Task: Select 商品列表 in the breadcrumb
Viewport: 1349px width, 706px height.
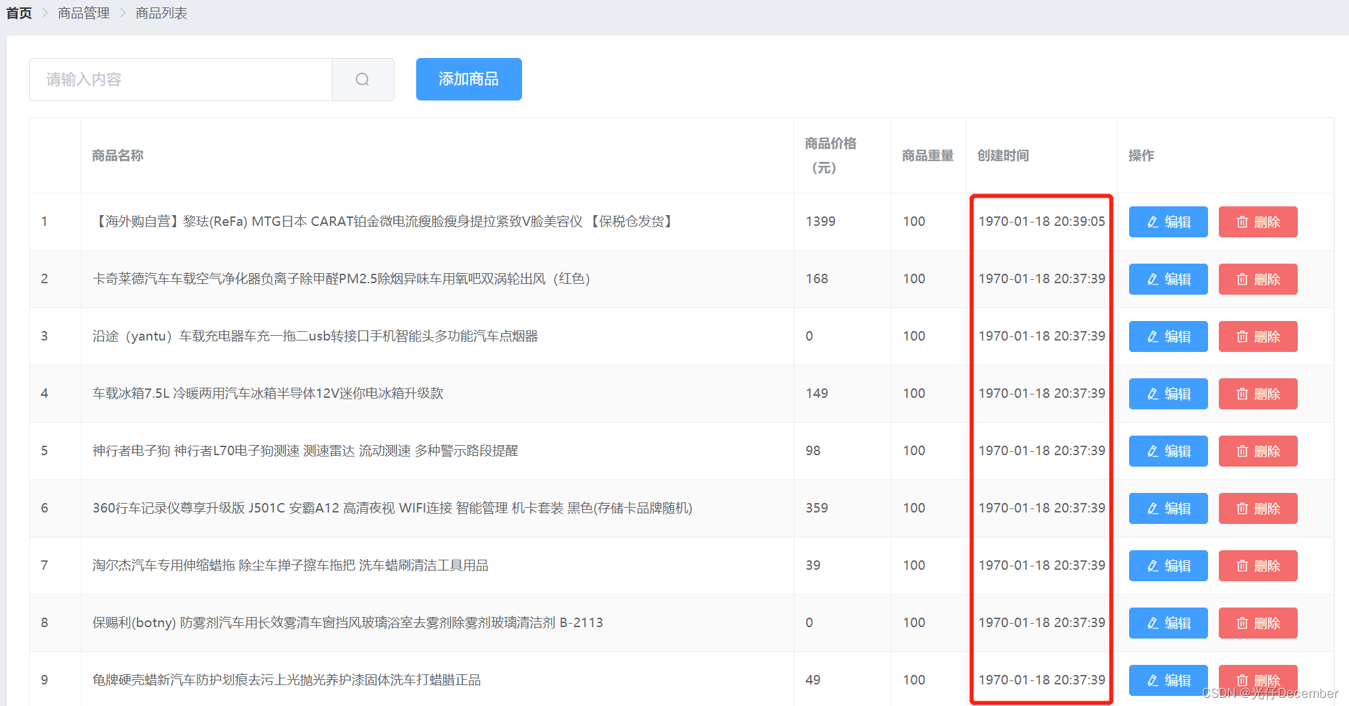Action: (161, 13)
